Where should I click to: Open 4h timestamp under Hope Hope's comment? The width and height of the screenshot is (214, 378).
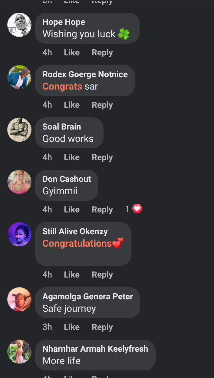47,53
